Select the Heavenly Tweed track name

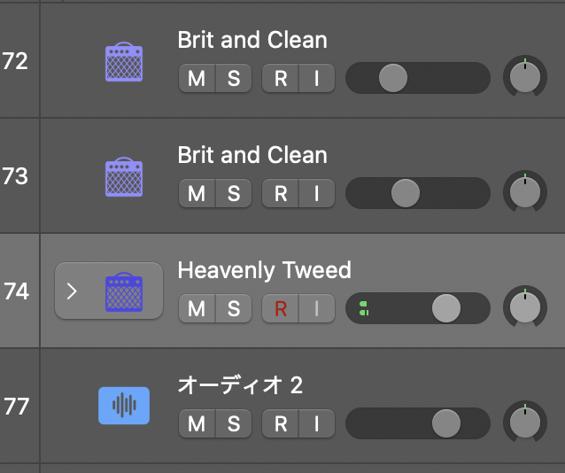tap(264, 270)
